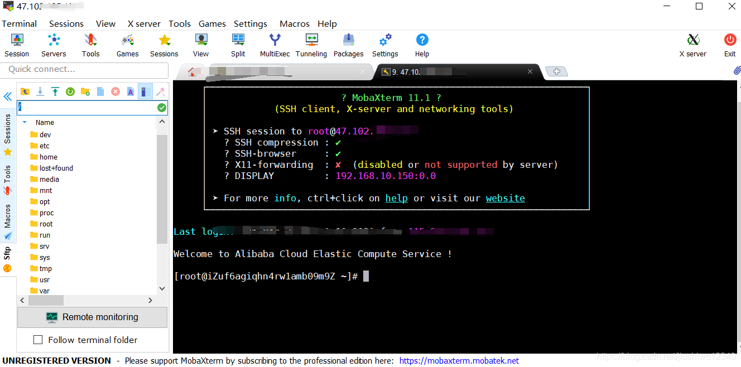Click the vertical scrollbar in file list
The width and height of the screenshot is (741, 367).
(162, 189)
